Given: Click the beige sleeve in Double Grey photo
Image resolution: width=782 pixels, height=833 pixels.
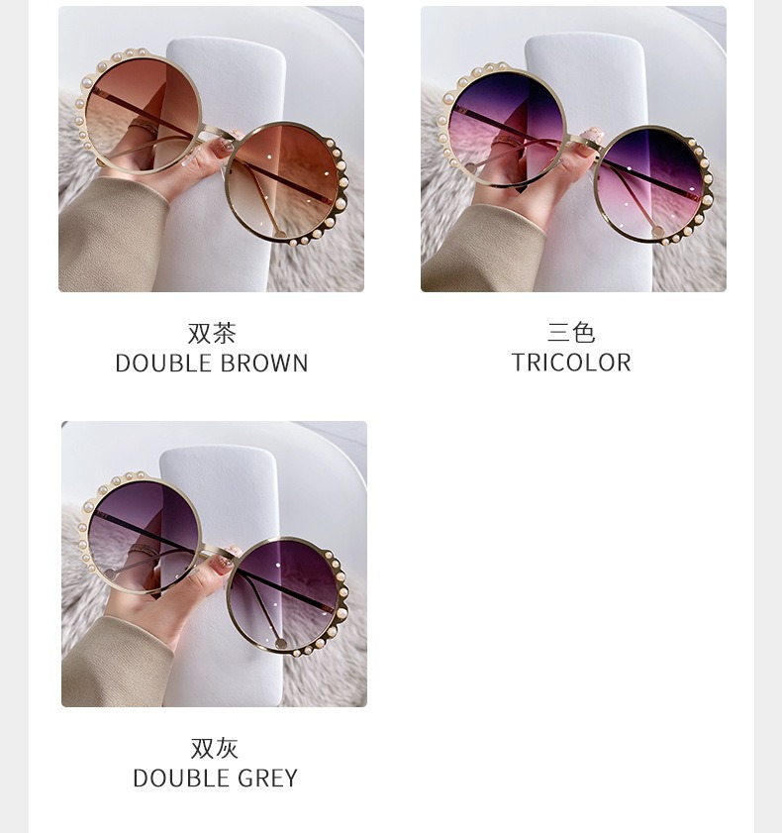Looking at the screenshot, I should pyautogui.click(x=116, y=663).
